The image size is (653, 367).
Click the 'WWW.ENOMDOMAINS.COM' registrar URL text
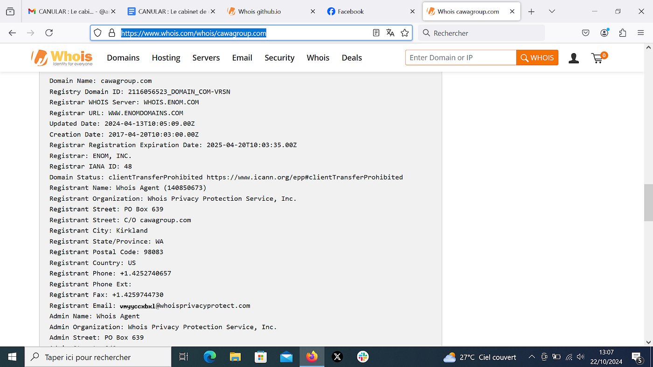pos(146,113)
